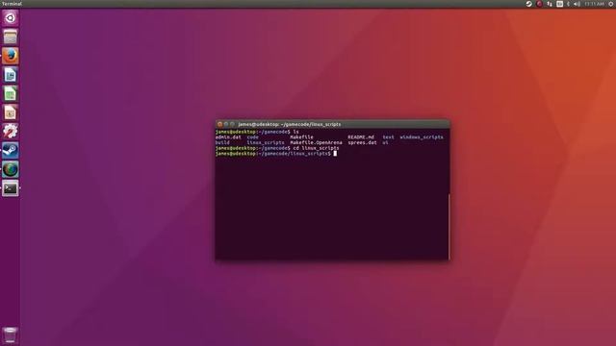Launch Firefox web browser
Image resolution: width=616 pixels, height=346 pixels.
11,56
